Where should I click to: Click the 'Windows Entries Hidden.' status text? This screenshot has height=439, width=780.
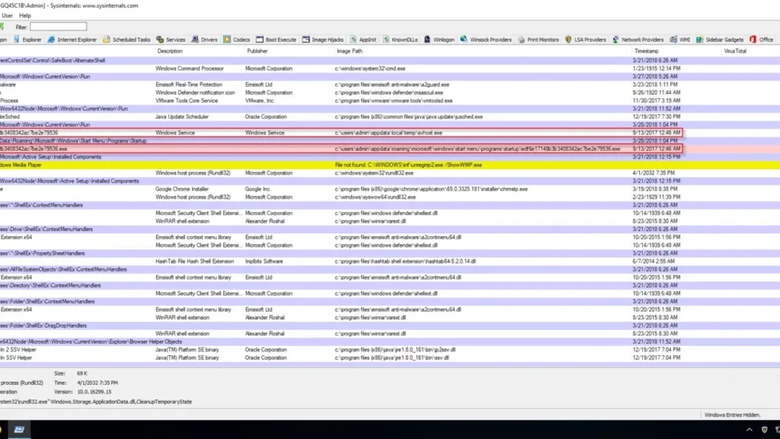coord(732,415)
